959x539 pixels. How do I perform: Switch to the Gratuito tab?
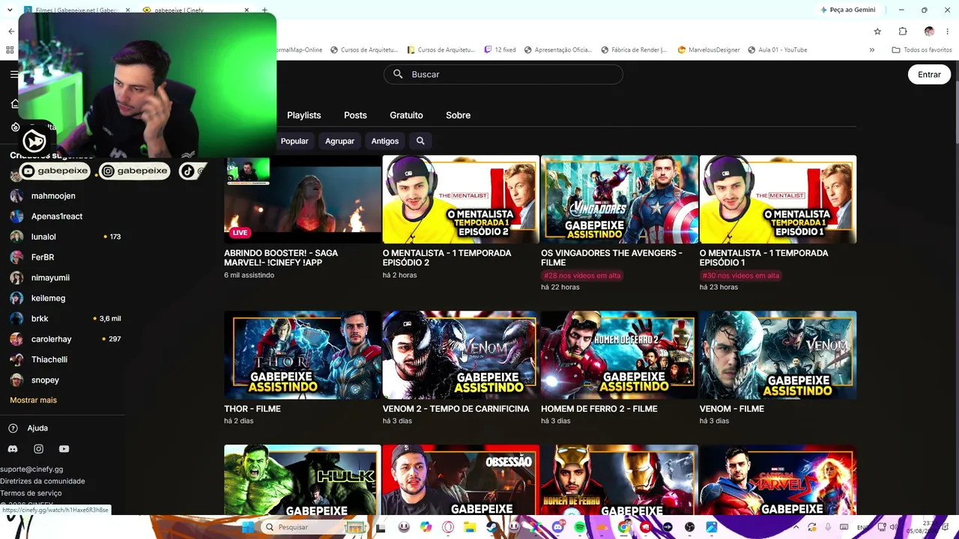406,115
